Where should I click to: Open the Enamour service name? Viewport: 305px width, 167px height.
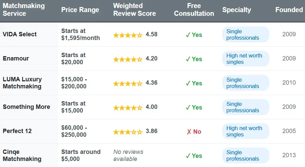click(x=16, y=58)
